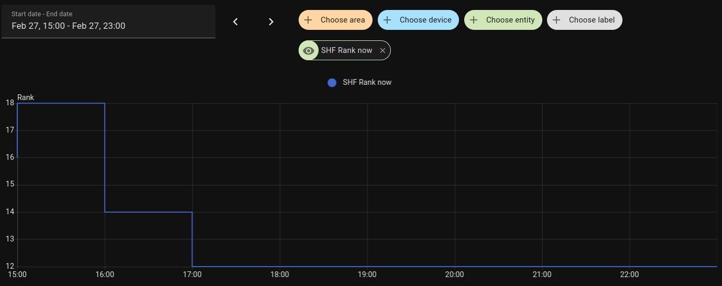Click the plus icon on Choose entity
722x286 pixels.
tap(474, 20)
